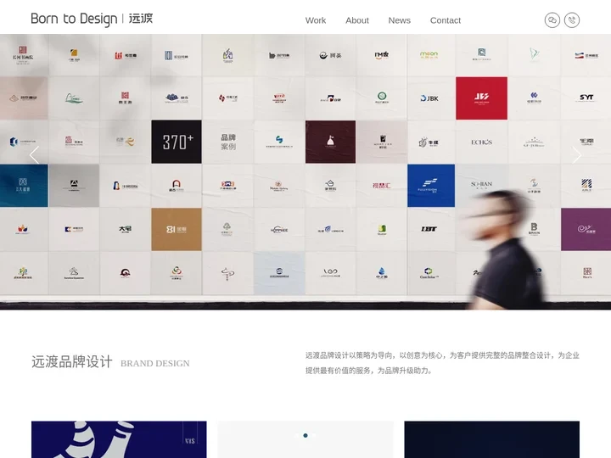
Task: Open the WeChat icon in header
Action: pos(552,20)
